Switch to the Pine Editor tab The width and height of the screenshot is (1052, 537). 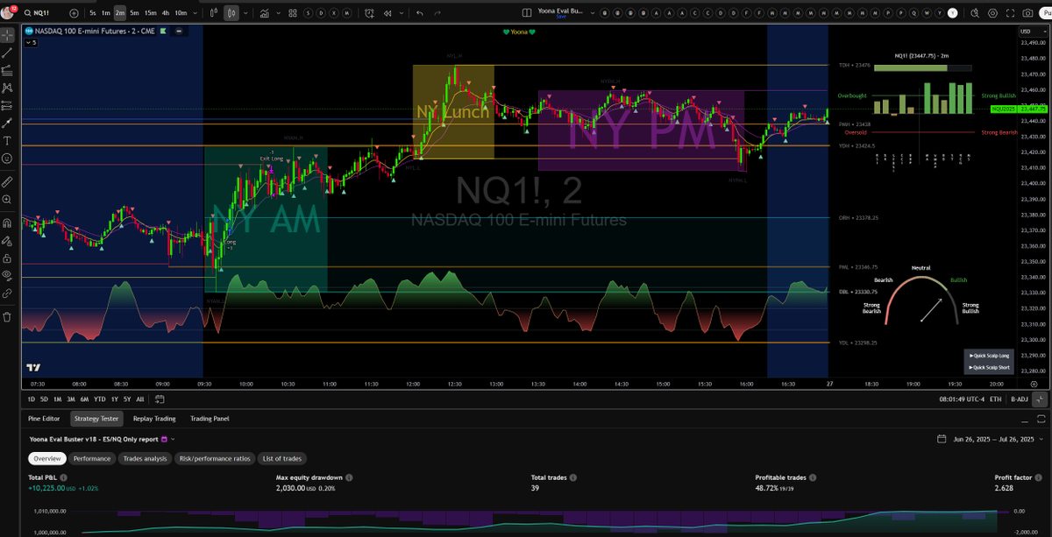[x=45, y=419]
